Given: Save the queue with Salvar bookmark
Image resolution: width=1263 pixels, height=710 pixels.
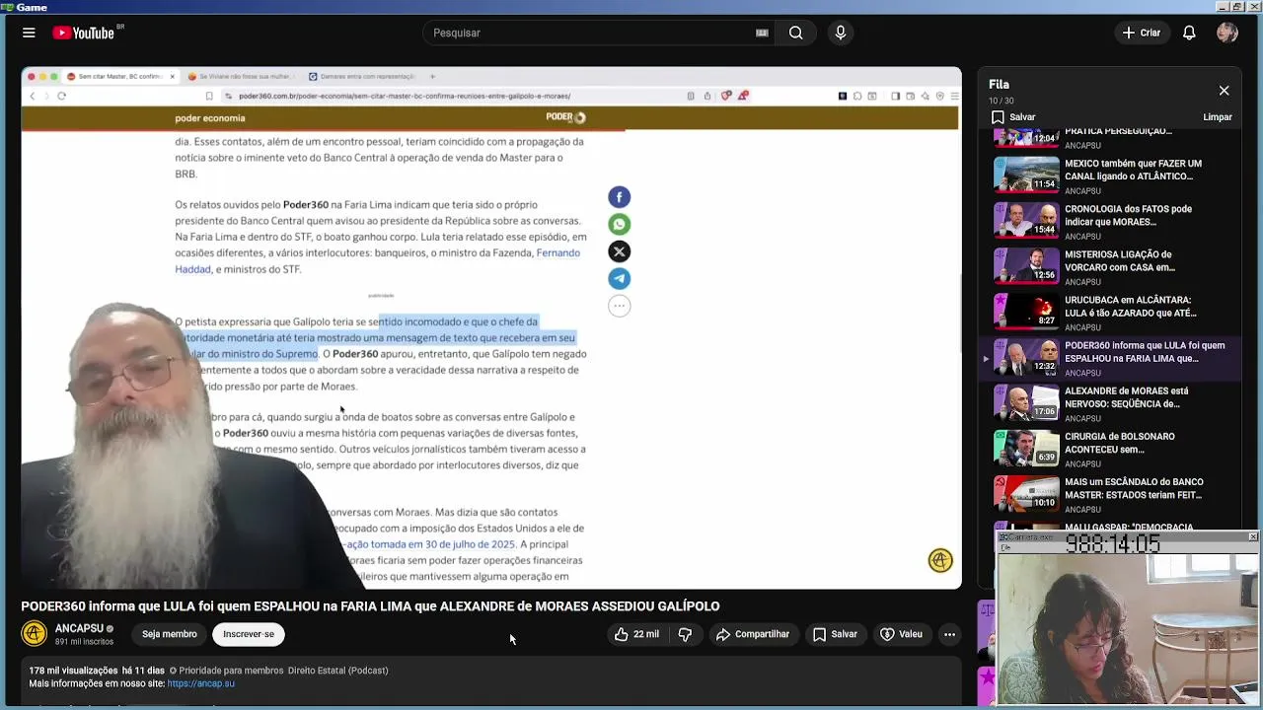Looking at the screenshot, I should 1014,117.
